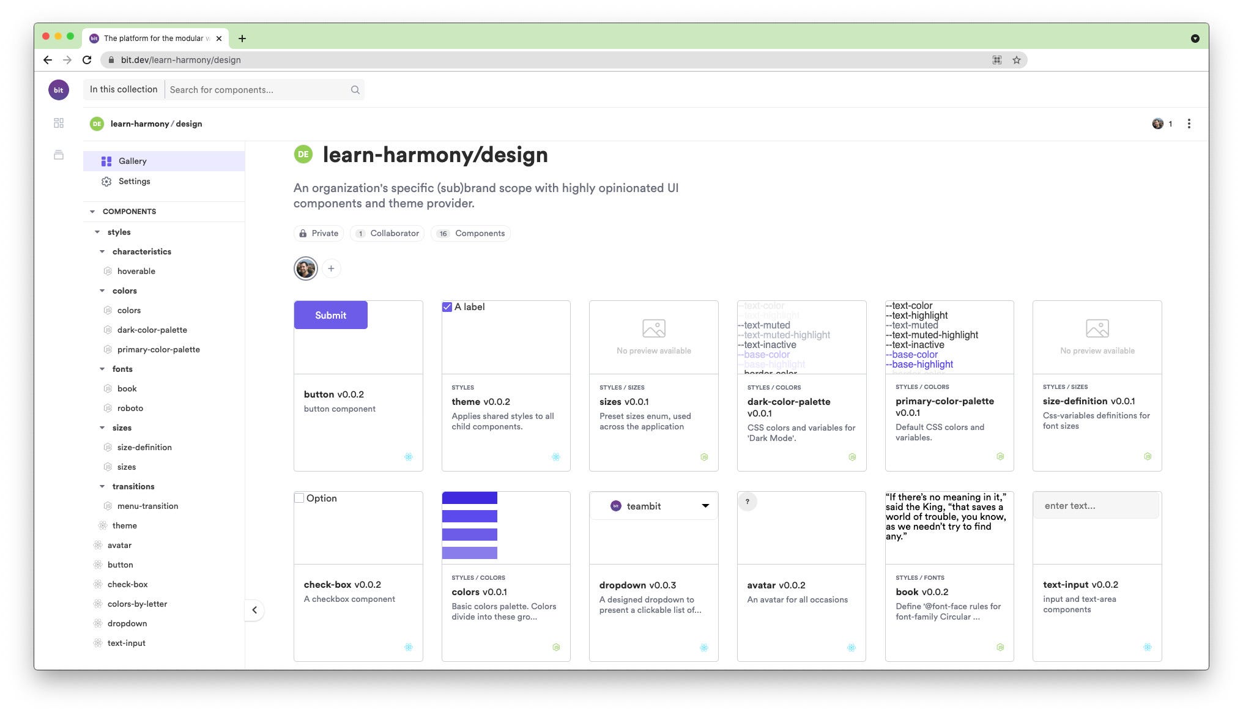Collapse the COMPONENTS section in the sidebar

(93, 211)
